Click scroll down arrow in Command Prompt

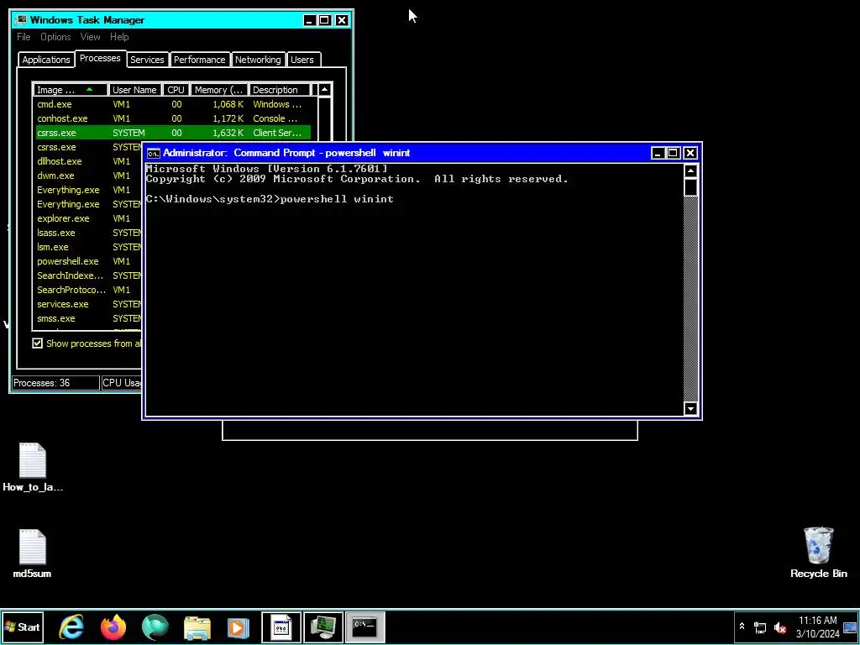[x=690, y=409]
